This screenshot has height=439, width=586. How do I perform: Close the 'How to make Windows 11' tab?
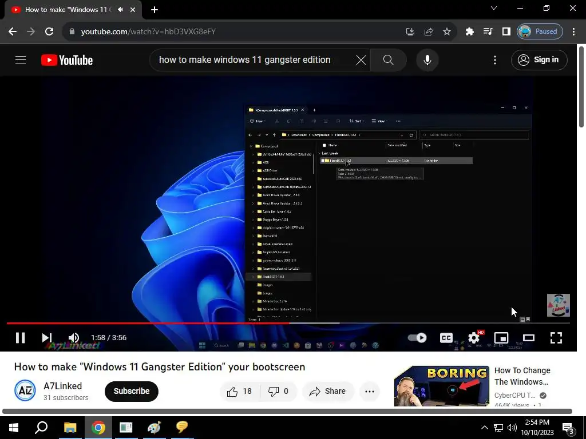pyautogui.click(x=133, y=10)
